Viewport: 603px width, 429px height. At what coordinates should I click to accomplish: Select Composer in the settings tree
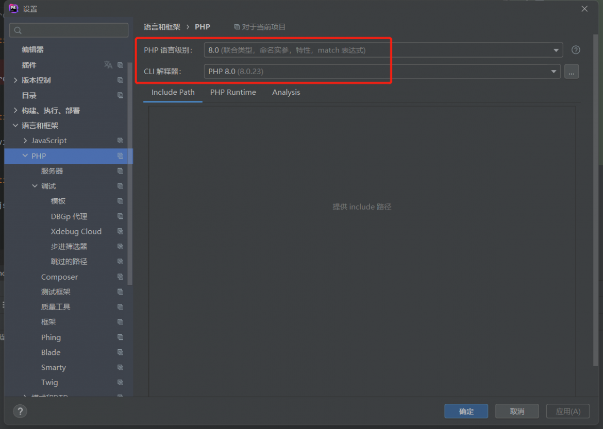59,277
